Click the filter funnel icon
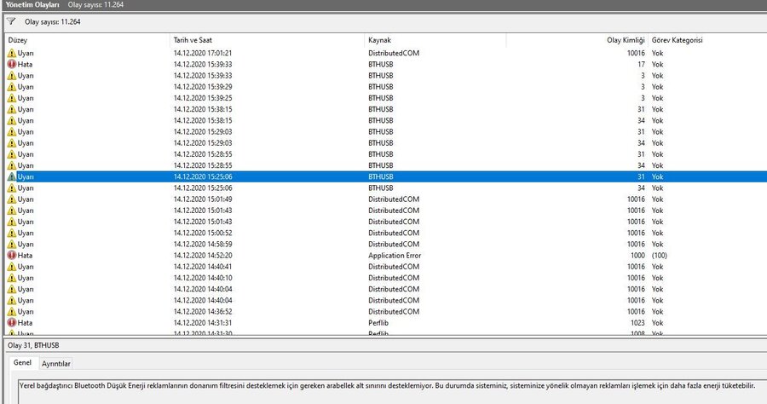Viewport: 767px width, 404px height. tap(11, 21)
